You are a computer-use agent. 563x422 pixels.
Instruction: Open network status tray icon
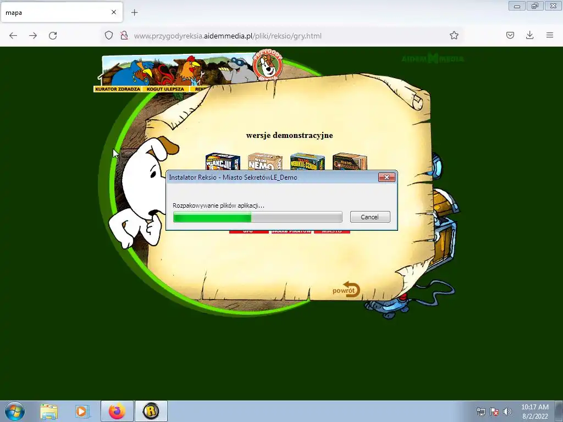481,412
